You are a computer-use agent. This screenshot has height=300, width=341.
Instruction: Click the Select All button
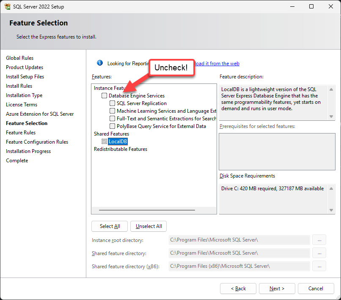pyautogui.click(x=110, y=226)
